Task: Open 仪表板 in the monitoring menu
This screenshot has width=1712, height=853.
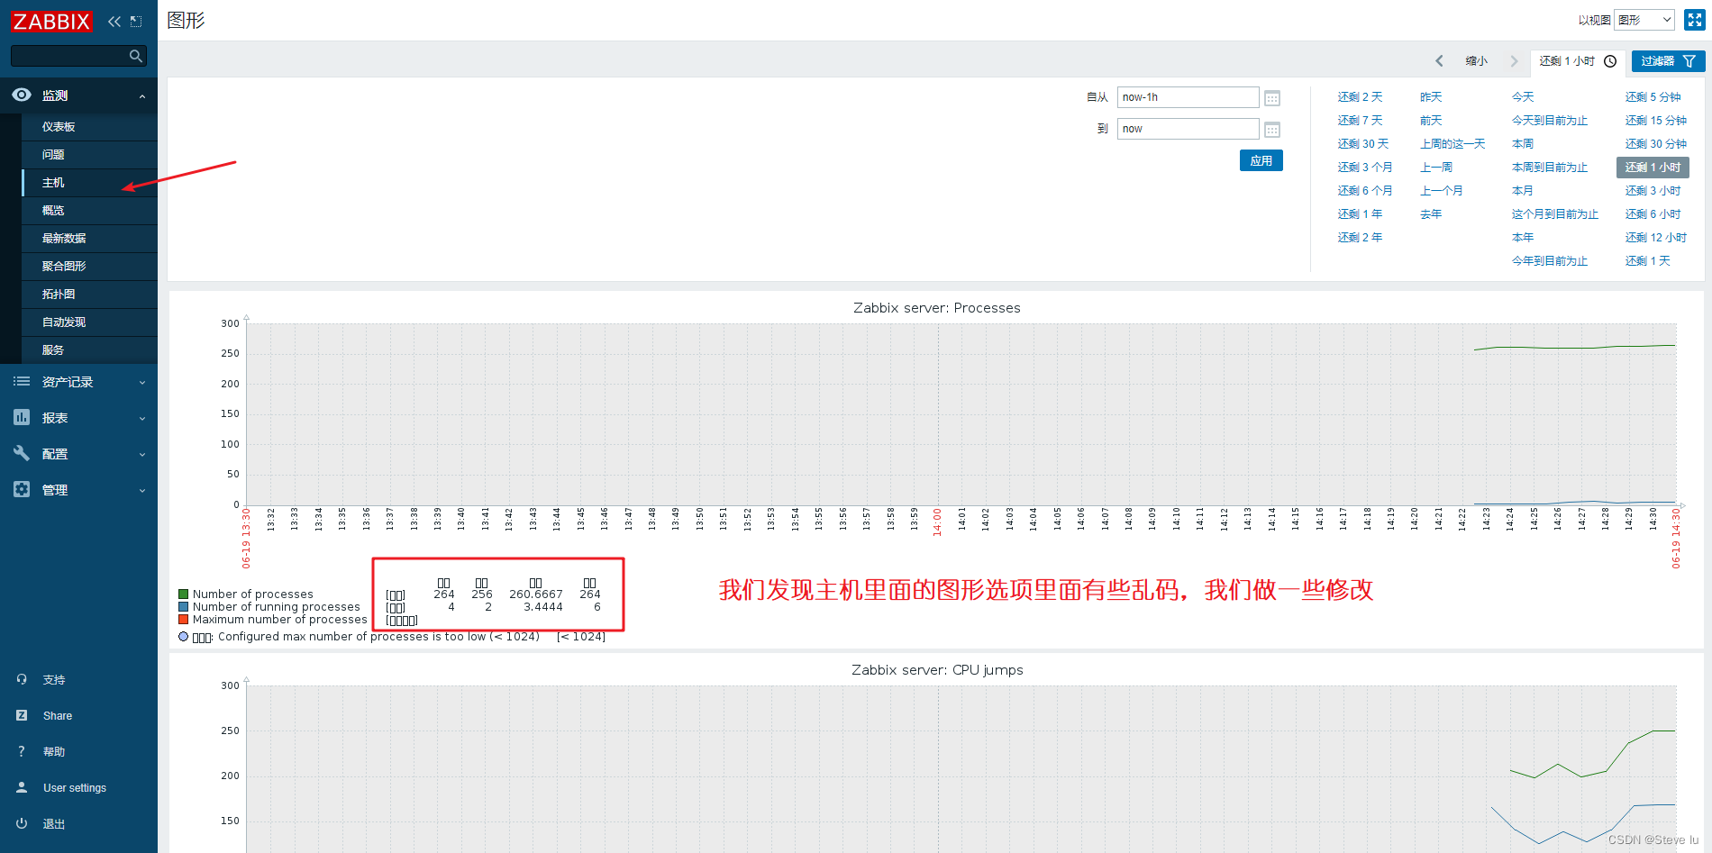Action: (59, 127)
